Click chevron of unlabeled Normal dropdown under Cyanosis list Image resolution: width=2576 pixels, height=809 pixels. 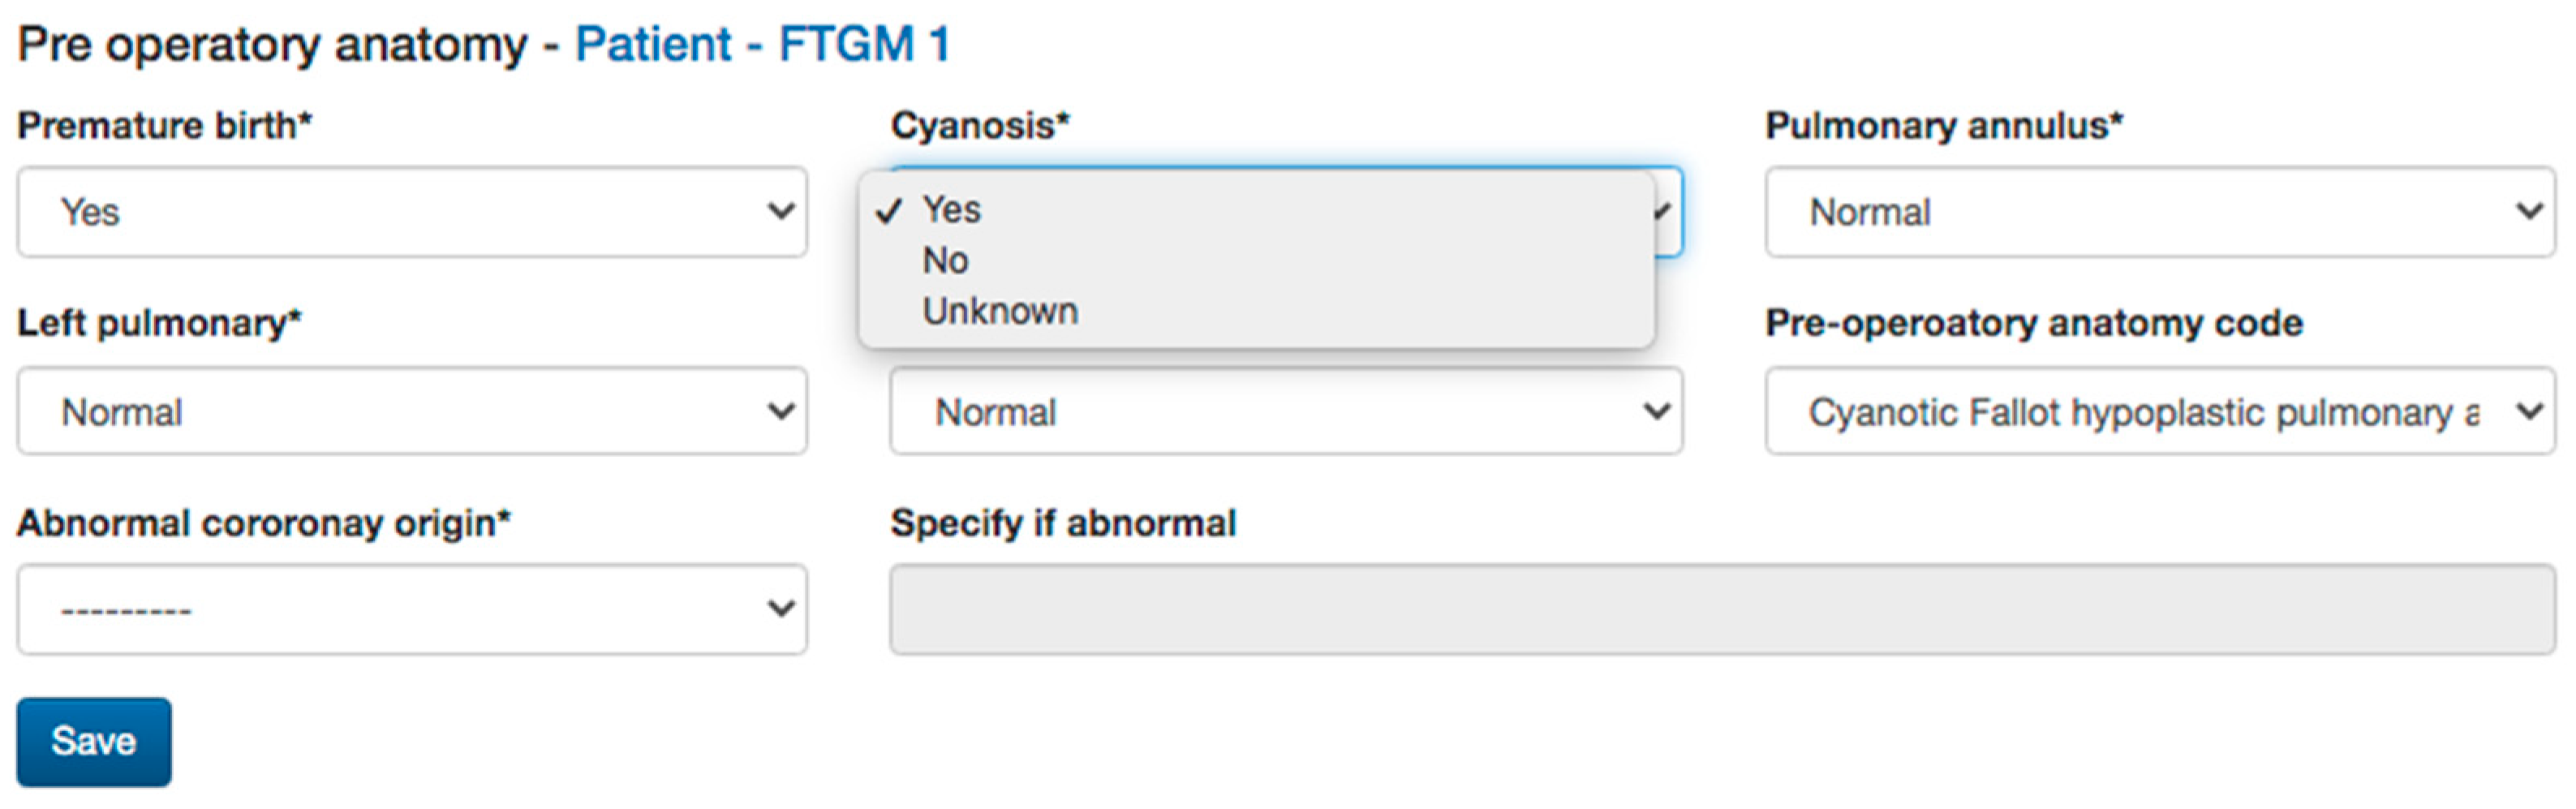point(1657,411)
